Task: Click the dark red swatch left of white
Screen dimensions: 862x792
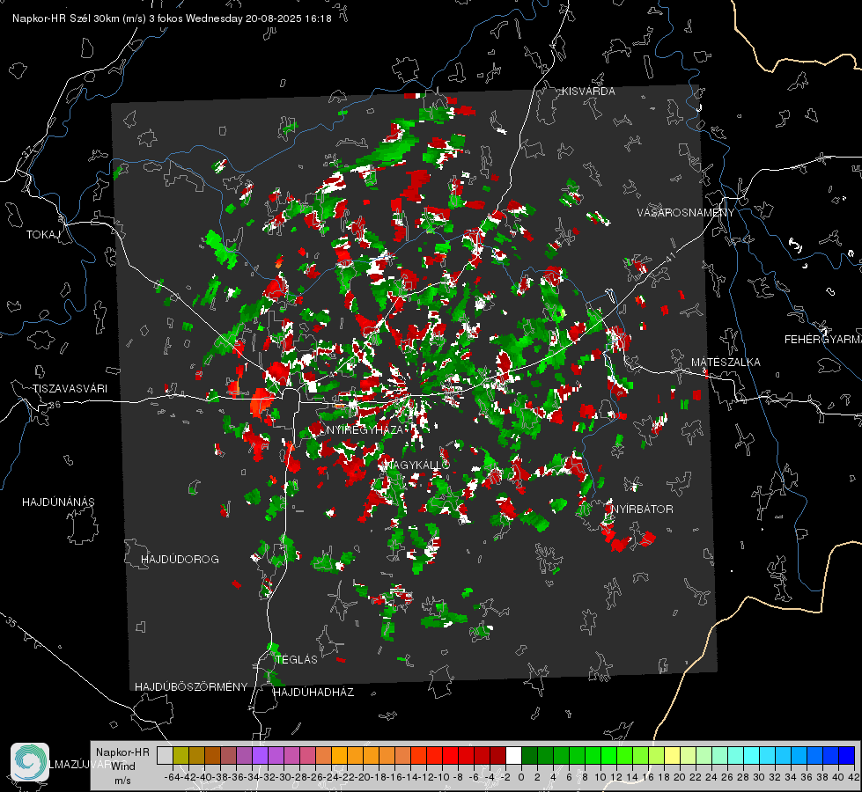Action: [497, 755]
